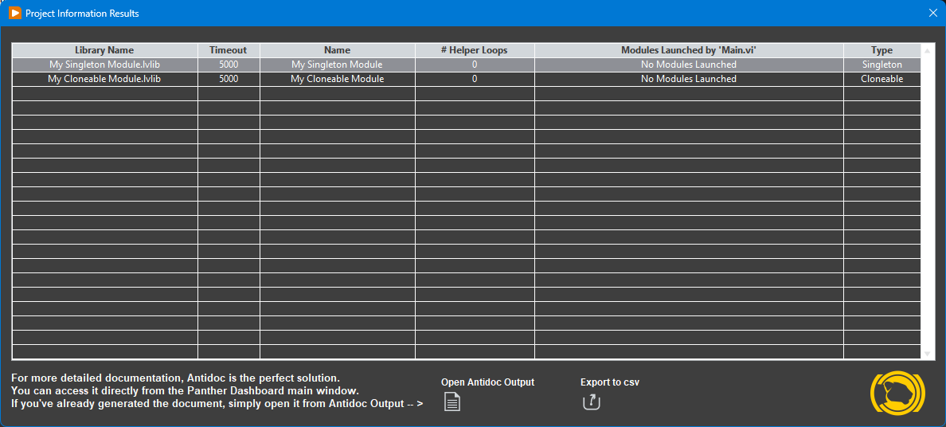Click helper loops 0 in Cloneable row
Screen dimensions: 946x427
475,79
